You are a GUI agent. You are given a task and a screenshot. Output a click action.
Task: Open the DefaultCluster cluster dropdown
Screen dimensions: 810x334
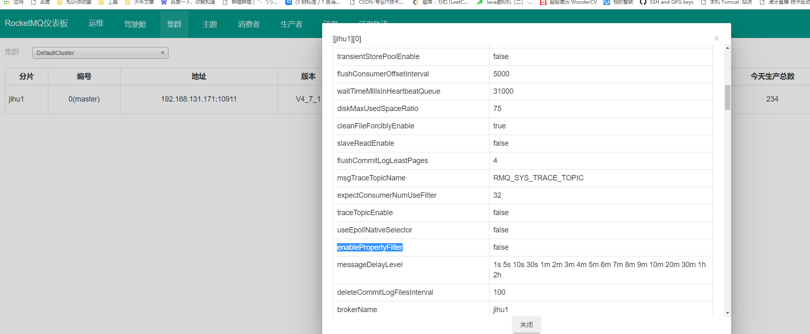100,53
